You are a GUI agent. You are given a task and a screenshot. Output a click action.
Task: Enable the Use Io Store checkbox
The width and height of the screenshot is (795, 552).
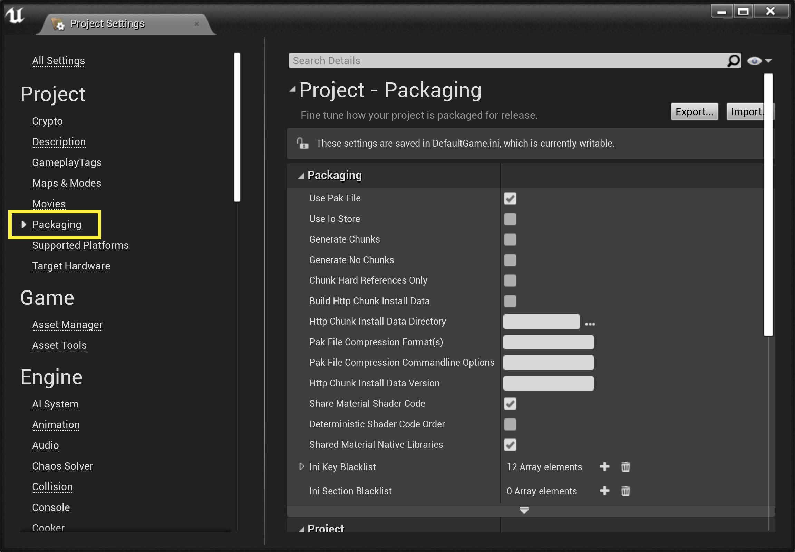510,219
